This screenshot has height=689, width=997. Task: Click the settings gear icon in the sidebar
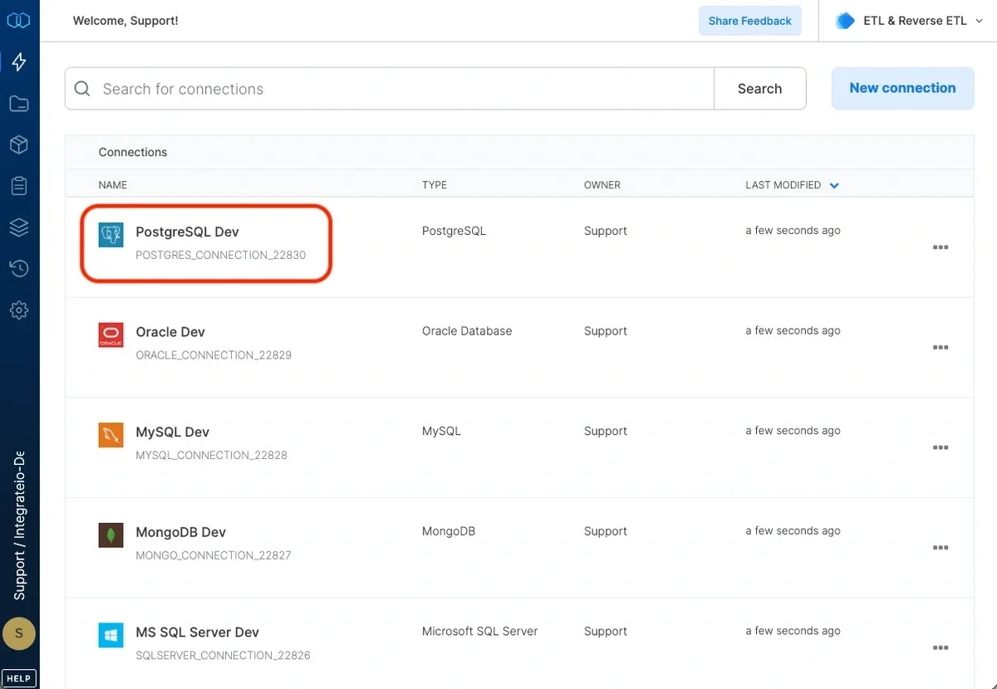tap(18, 310)
